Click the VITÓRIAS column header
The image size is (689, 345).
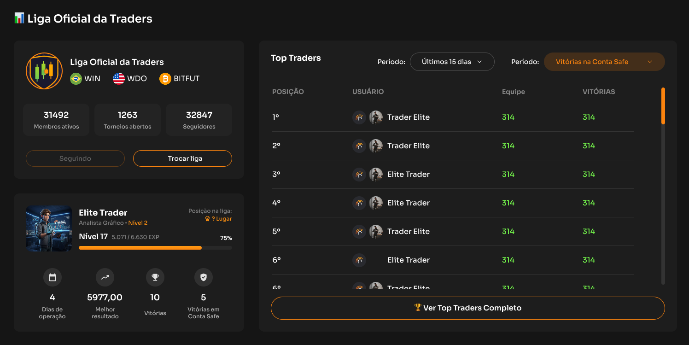click(599, 92)
